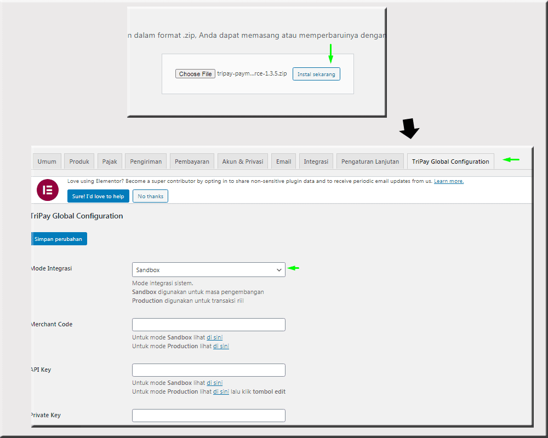The height and width of the screenshot is (438, 548).
Task: Click the Choose File button
Action: click(x=195, y=74)
